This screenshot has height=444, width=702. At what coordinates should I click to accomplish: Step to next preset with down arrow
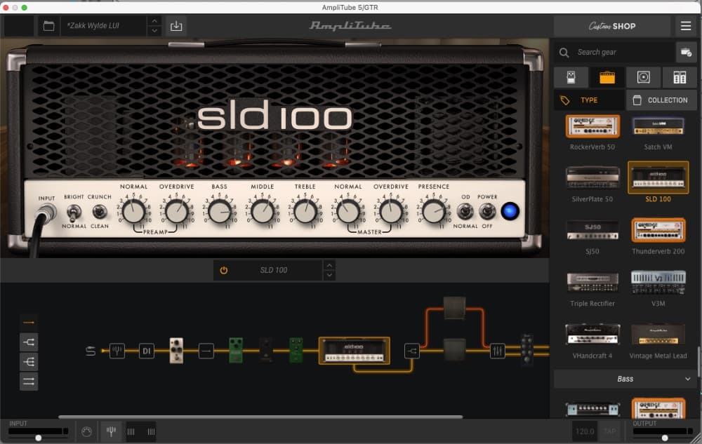tap(154, 31)
